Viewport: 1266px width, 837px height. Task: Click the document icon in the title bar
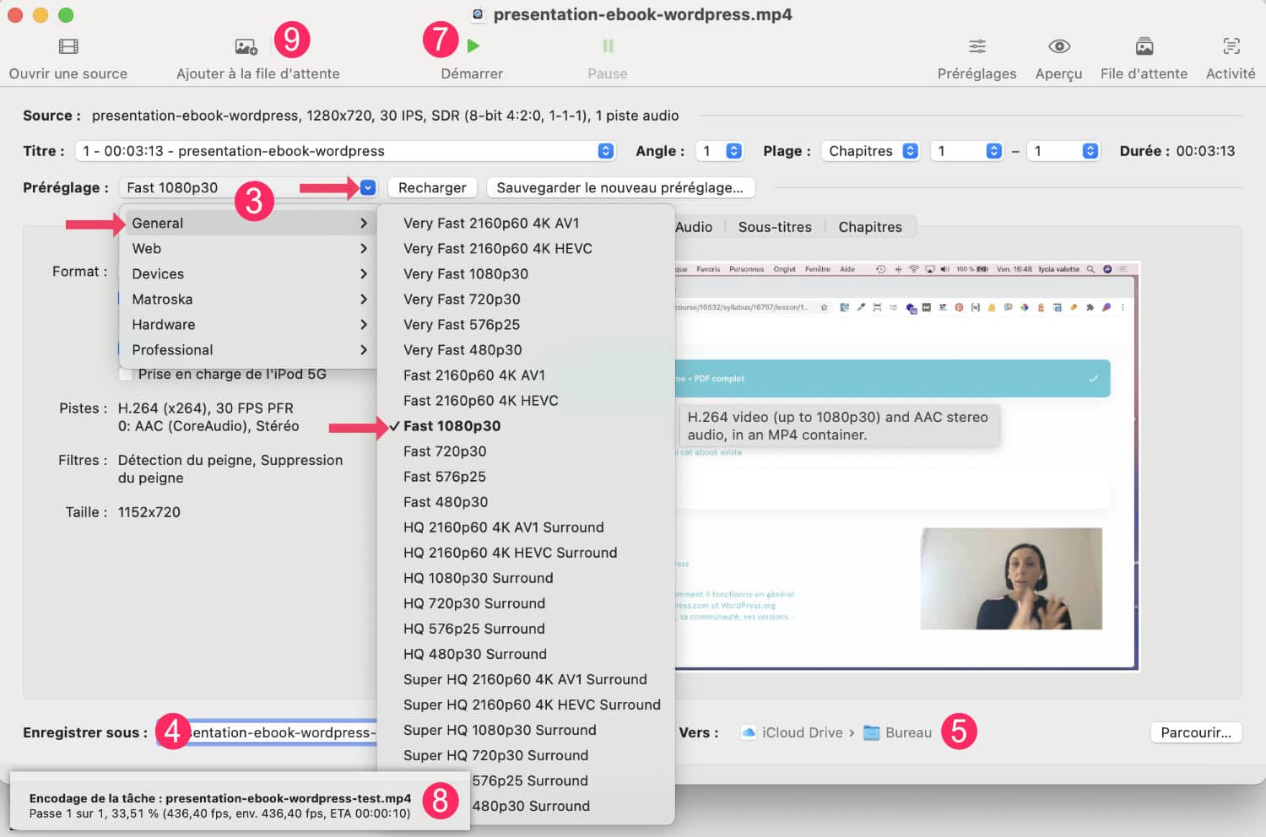point(478,14)
